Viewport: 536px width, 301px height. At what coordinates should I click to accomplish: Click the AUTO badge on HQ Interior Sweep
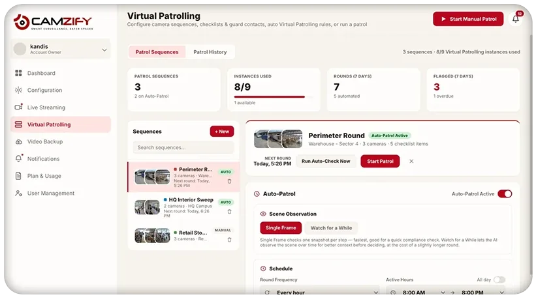(226, 203)
